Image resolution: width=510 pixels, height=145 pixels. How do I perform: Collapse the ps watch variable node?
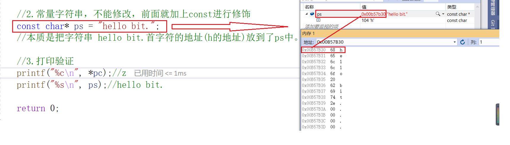click(306, 14)
